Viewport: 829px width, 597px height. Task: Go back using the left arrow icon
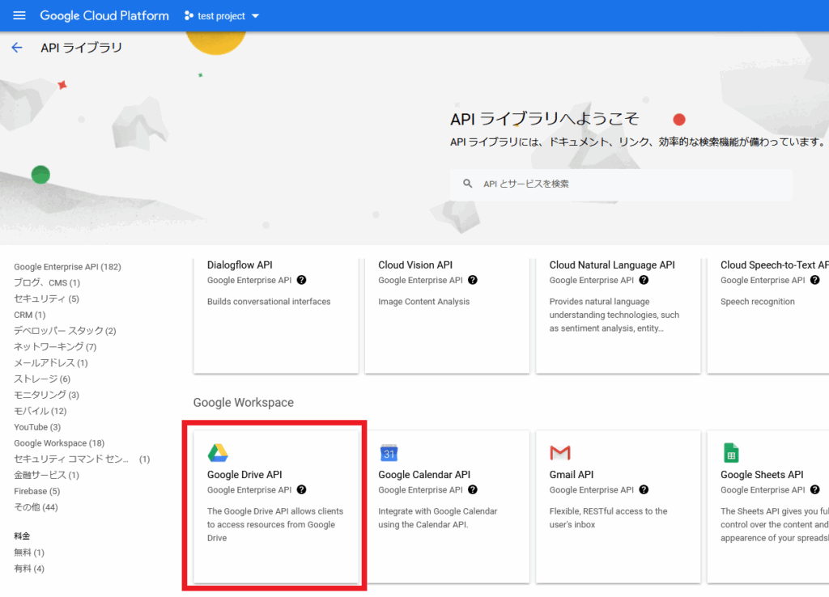pos(17,48)
